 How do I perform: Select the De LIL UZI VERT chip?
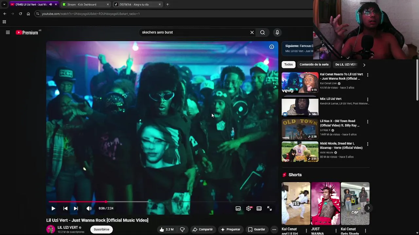coord(346,64)
